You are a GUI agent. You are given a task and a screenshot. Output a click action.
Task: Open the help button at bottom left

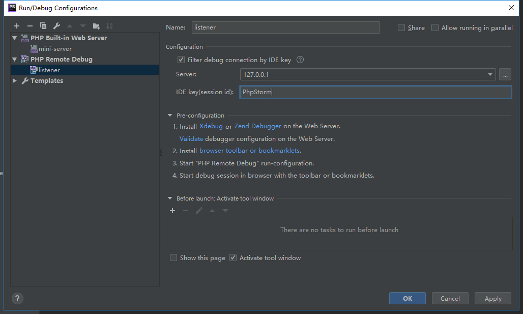(17, 298)
